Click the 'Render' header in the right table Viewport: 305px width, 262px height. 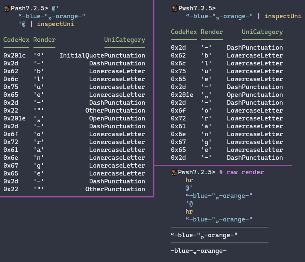tap(212, 32)
